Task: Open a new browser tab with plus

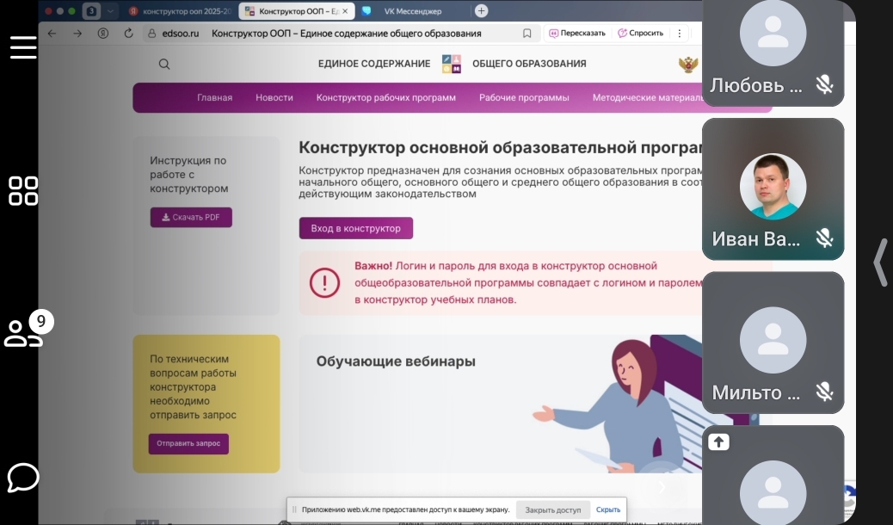Action: pyautogui.click(x=481, y=11)
